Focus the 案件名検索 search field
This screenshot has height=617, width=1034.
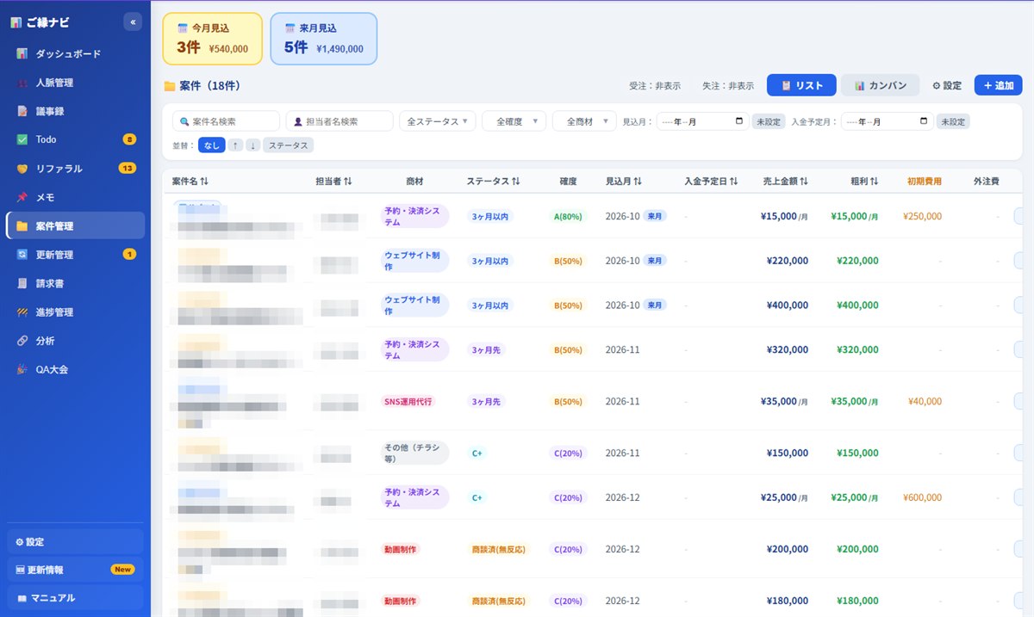pyautogui.click(x=226, y=121)
